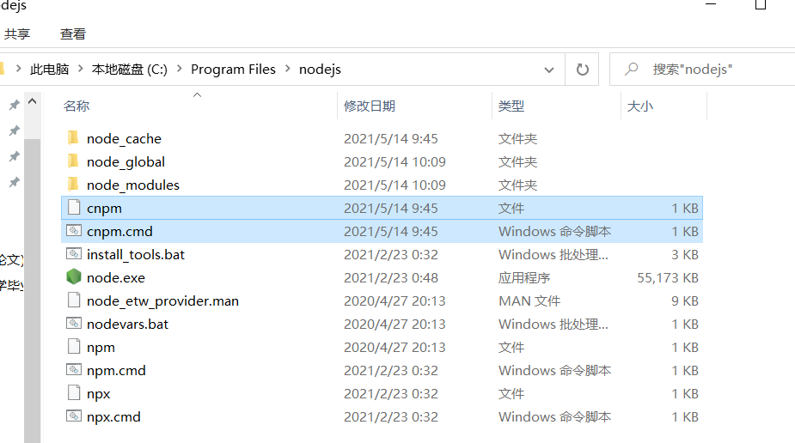Expand the chevron after 本地磁盘 (C:)
This screenshot has height=443, width=795.
(x=179, y=69)
